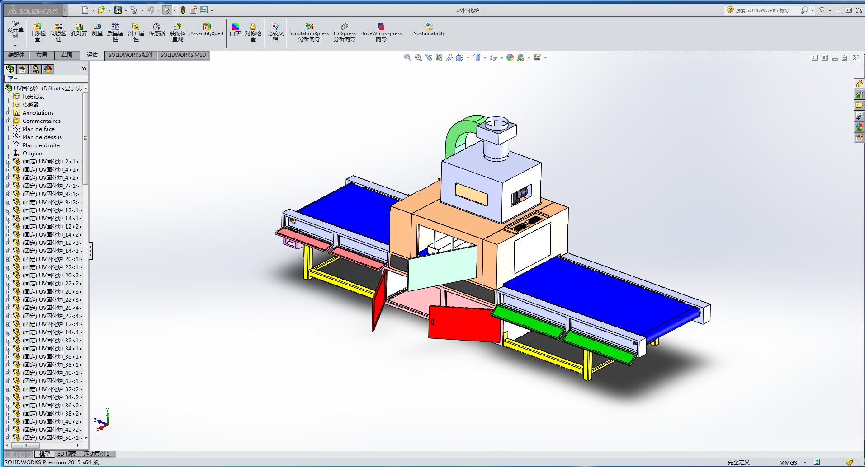865x467 pixels.
Task: Launch the 间隙验证 clearance verification tool
Action: coord(58,33)
